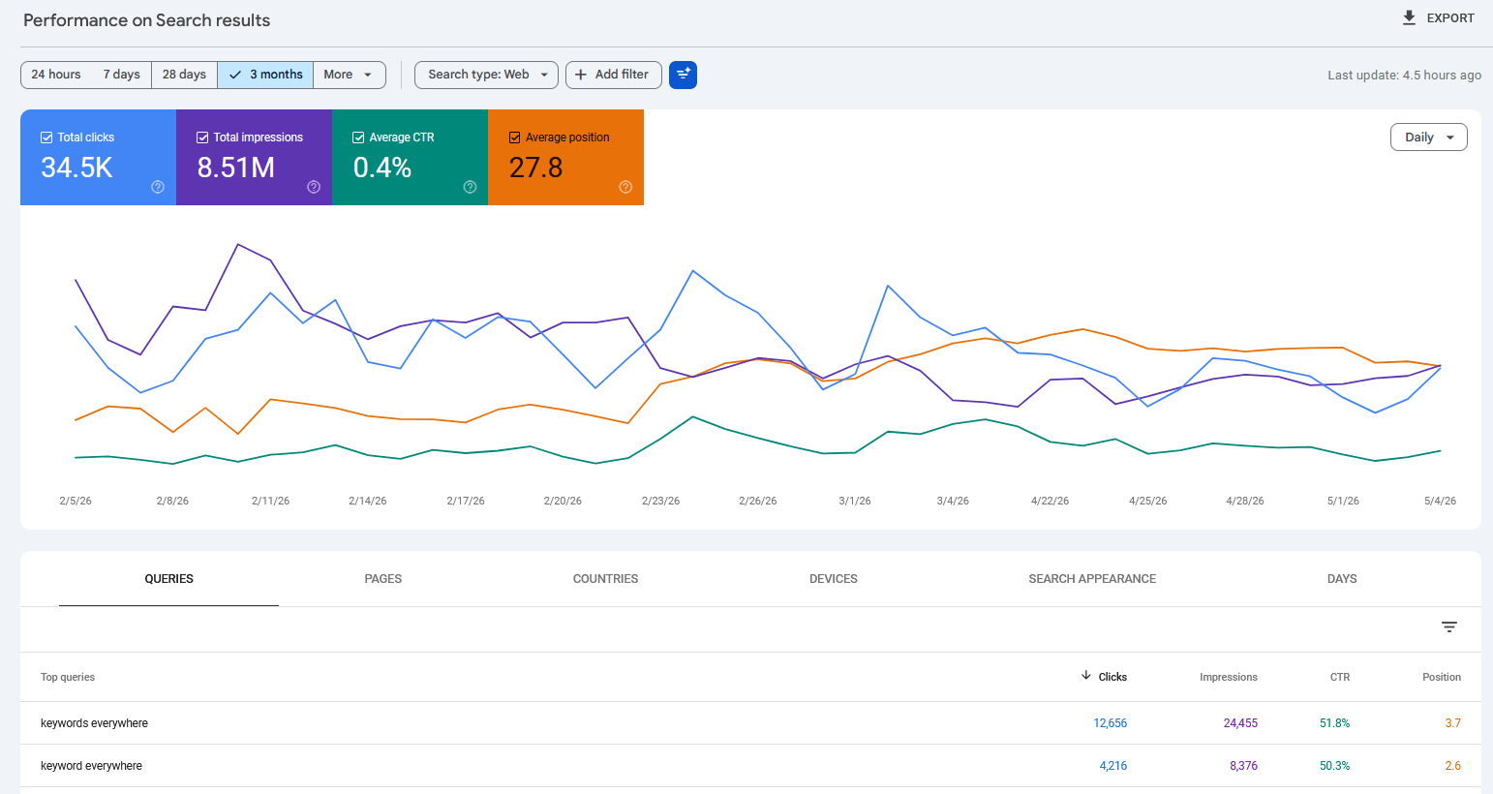Screen dimensions: 1493x794
Task: Click the blue Total clicks metric card
Action: click(x=98, y=157)
